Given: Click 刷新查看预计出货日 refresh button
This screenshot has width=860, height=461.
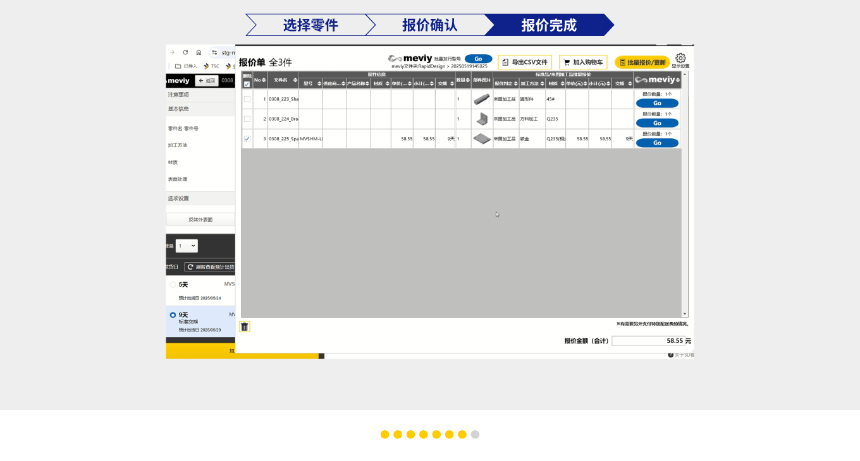Looking at the screenshot, I should [x=210, y=267].
